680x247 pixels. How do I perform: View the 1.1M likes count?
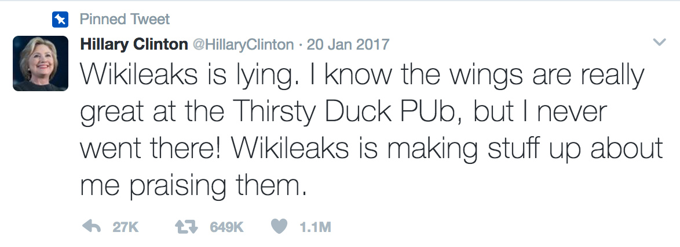coord(315,227)
